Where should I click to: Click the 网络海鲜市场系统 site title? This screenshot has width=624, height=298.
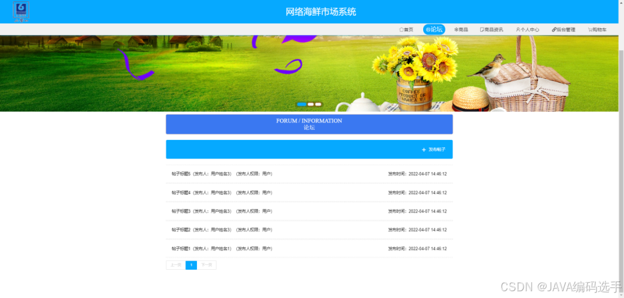[x=321, y=12]
